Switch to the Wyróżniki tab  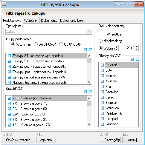tap(31, 21)
